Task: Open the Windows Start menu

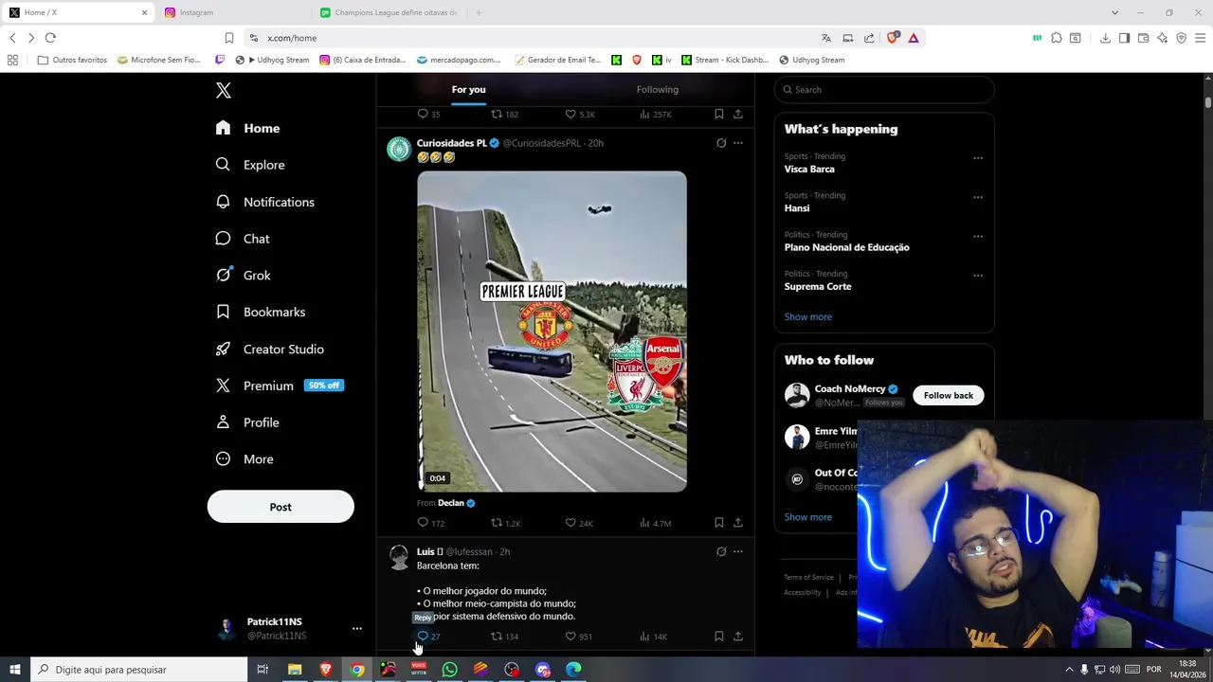Action: point(15,670)
